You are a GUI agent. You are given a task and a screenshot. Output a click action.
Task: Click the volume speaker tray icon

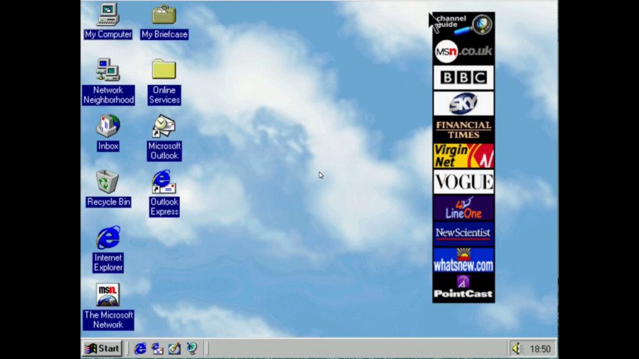(x=516, y=348)
